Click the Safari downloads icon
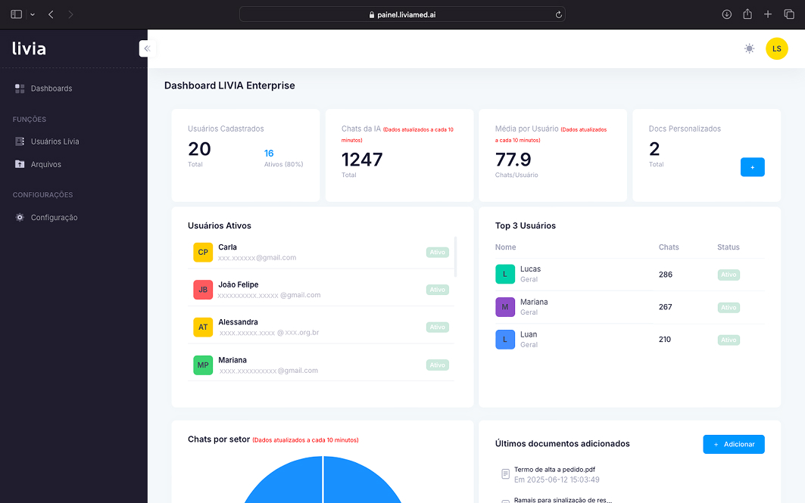Viewport: 805px width, 503px height. point(726,14)
